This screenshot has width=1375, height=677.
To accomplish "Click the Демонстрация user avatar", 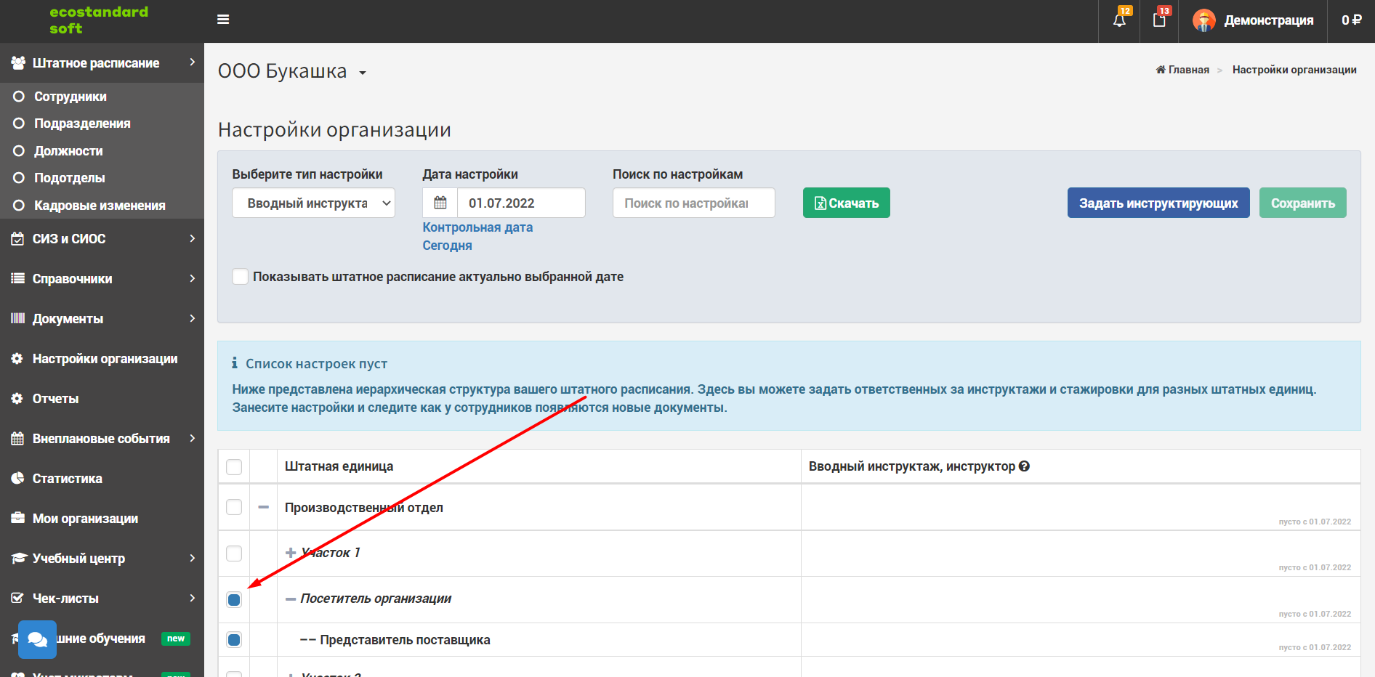I will pyautogui.click(x=1204, y=20).
